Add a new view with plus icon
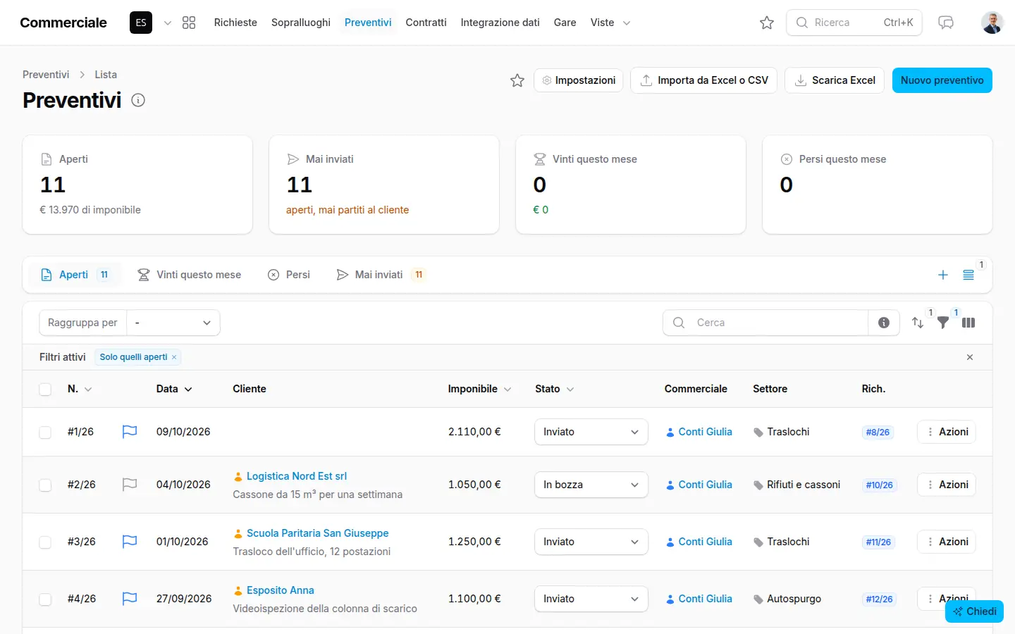The width and height of the screenshot is (1015, 634). tap(943, 275)
